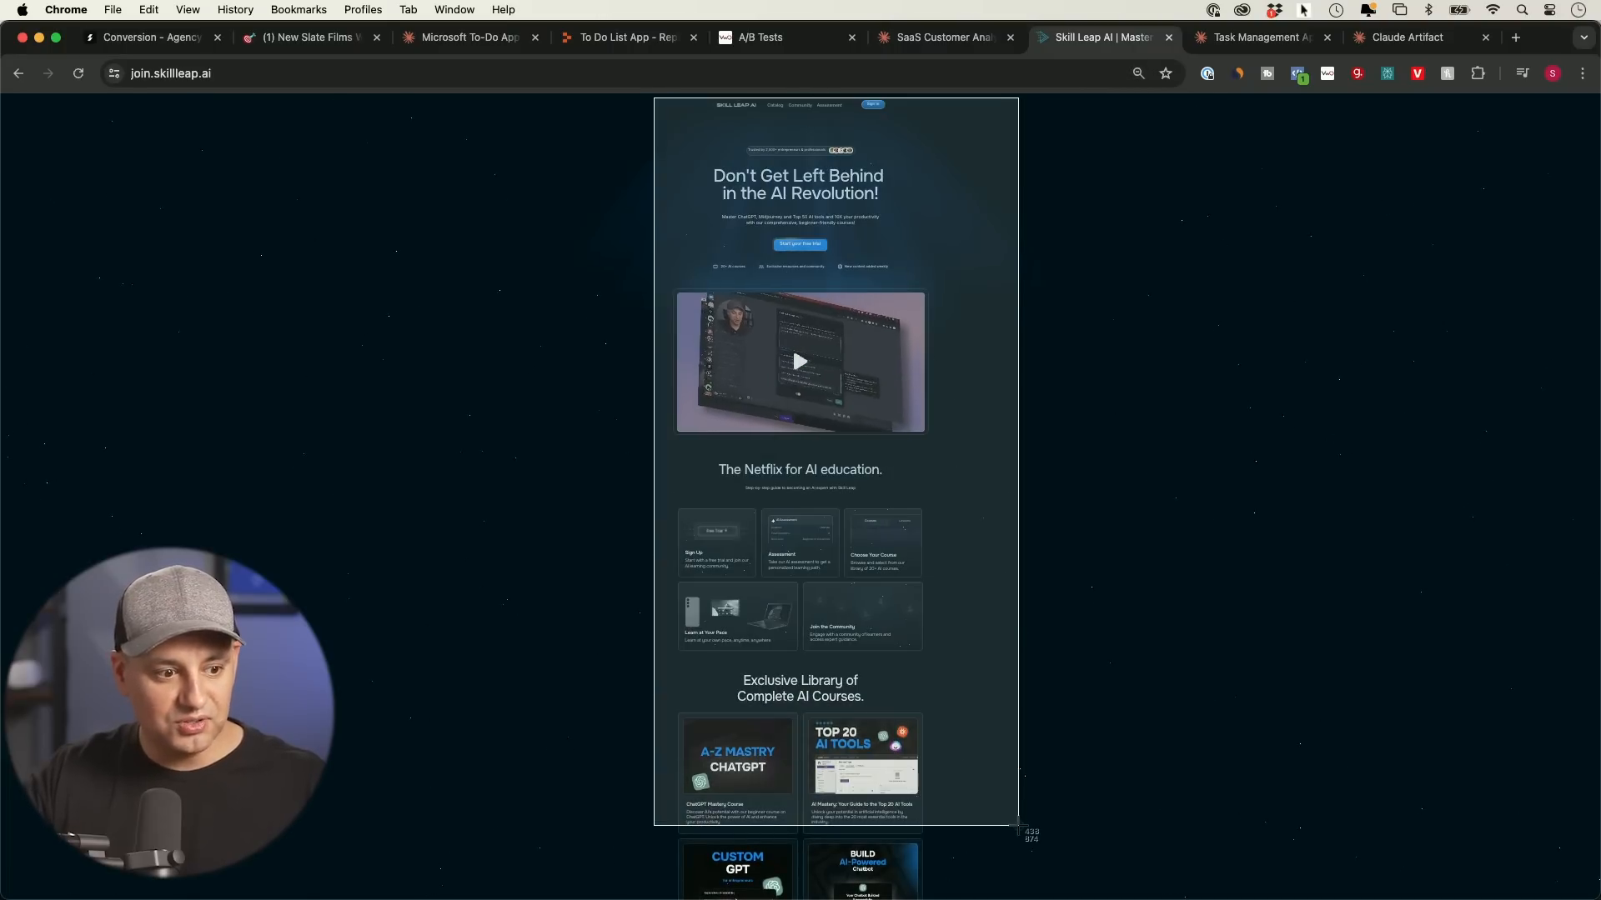Open the Profiles menu
1601x900 pixels.
[x=363, y=10]
